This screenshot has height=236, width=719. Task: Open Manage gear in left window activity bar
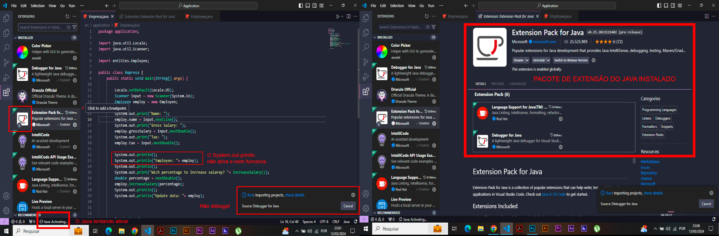(6, 210)
